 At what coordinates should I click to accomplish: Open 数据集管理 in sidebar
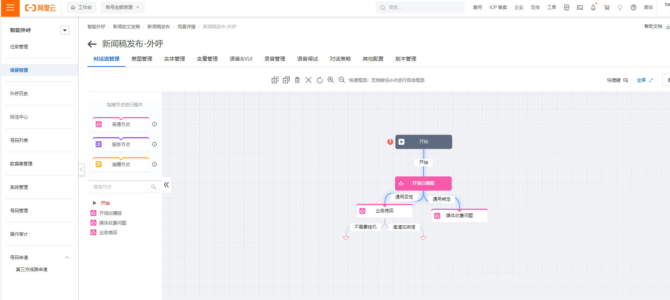(21, 164)
